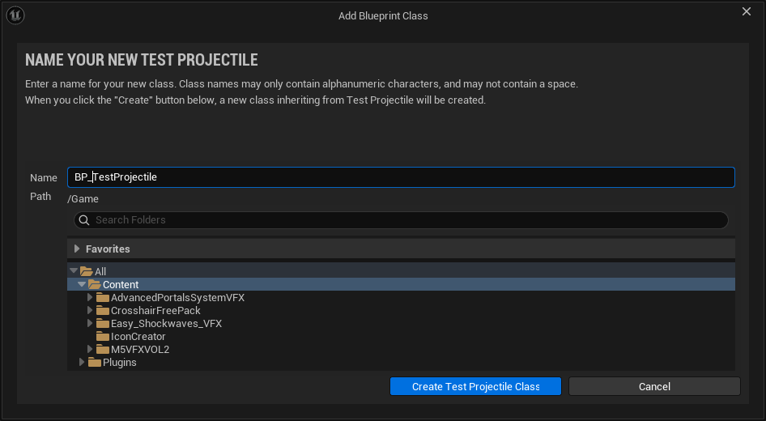Click the IconCreator folder icon
766x421 pixels.
[x=103, y=337]
